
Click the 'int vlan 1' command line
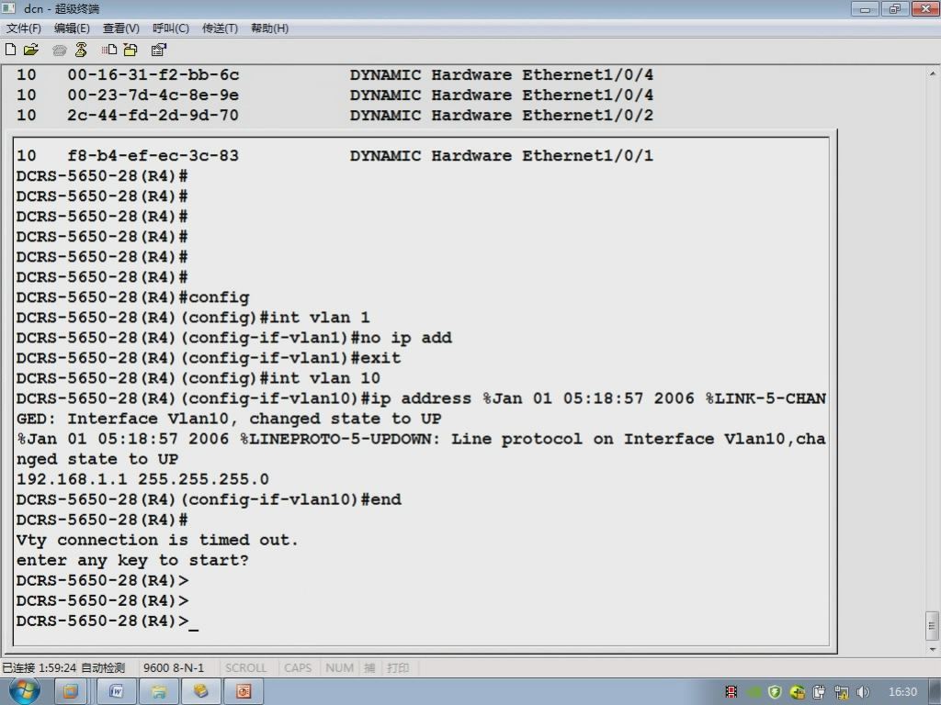pos(193,318)
